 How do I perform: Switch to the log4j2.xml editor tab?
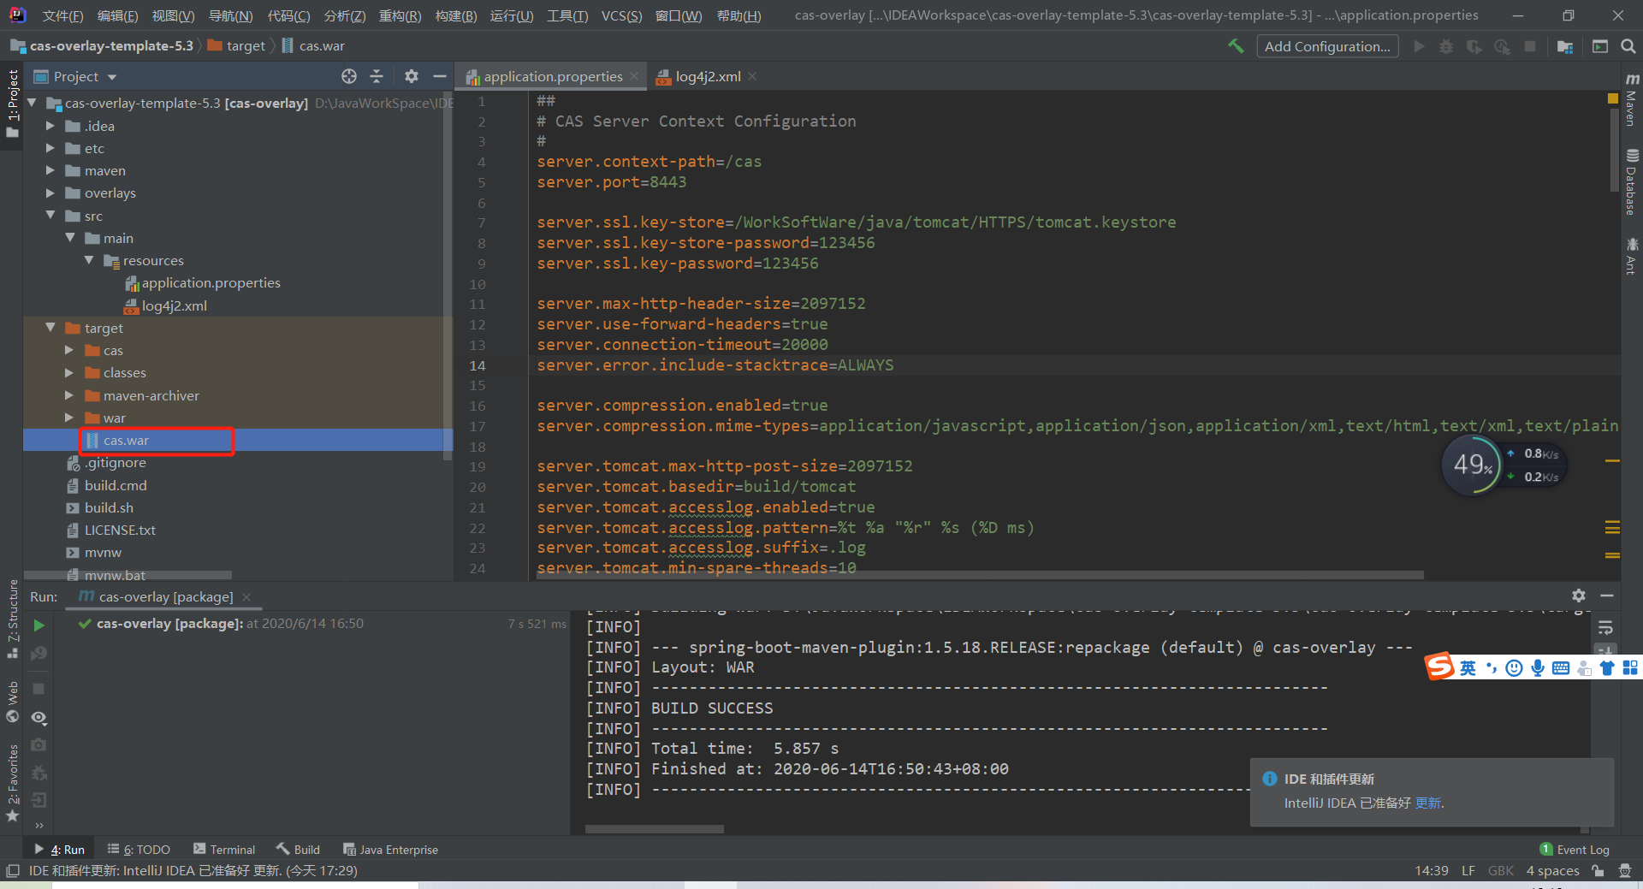pos(708,76)
